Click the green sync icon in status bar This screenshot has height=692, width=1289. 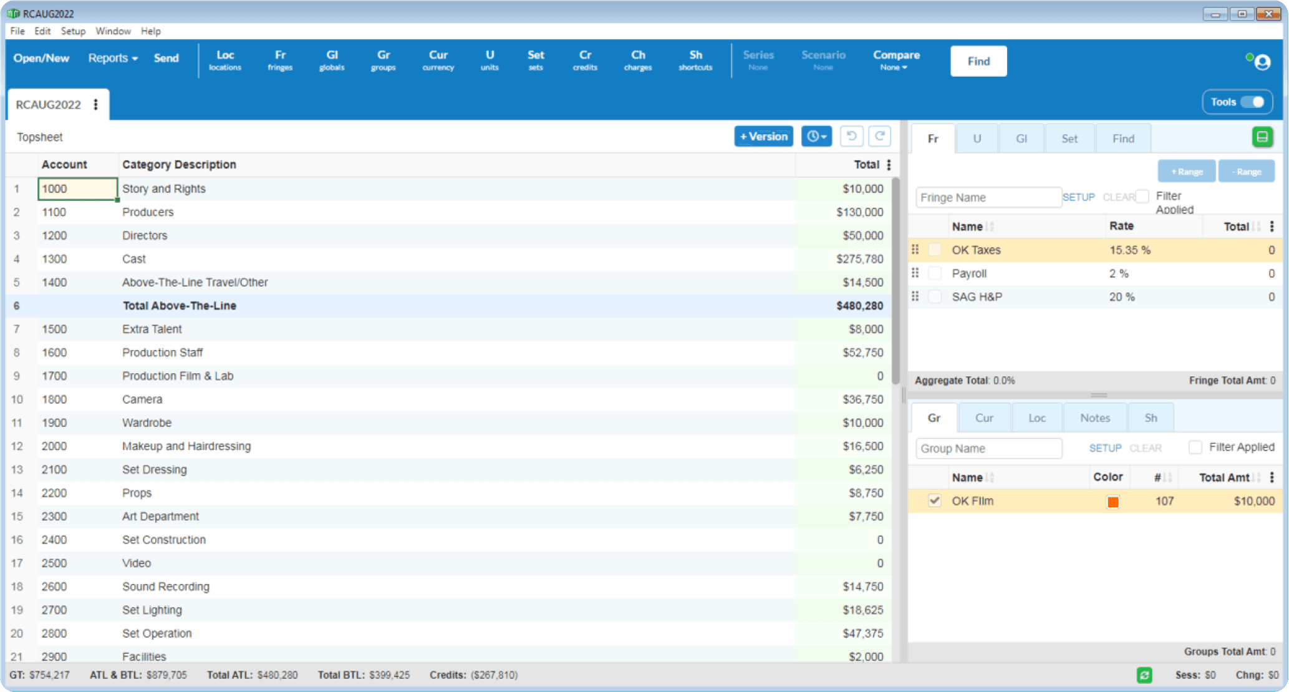coord(1144,675)
